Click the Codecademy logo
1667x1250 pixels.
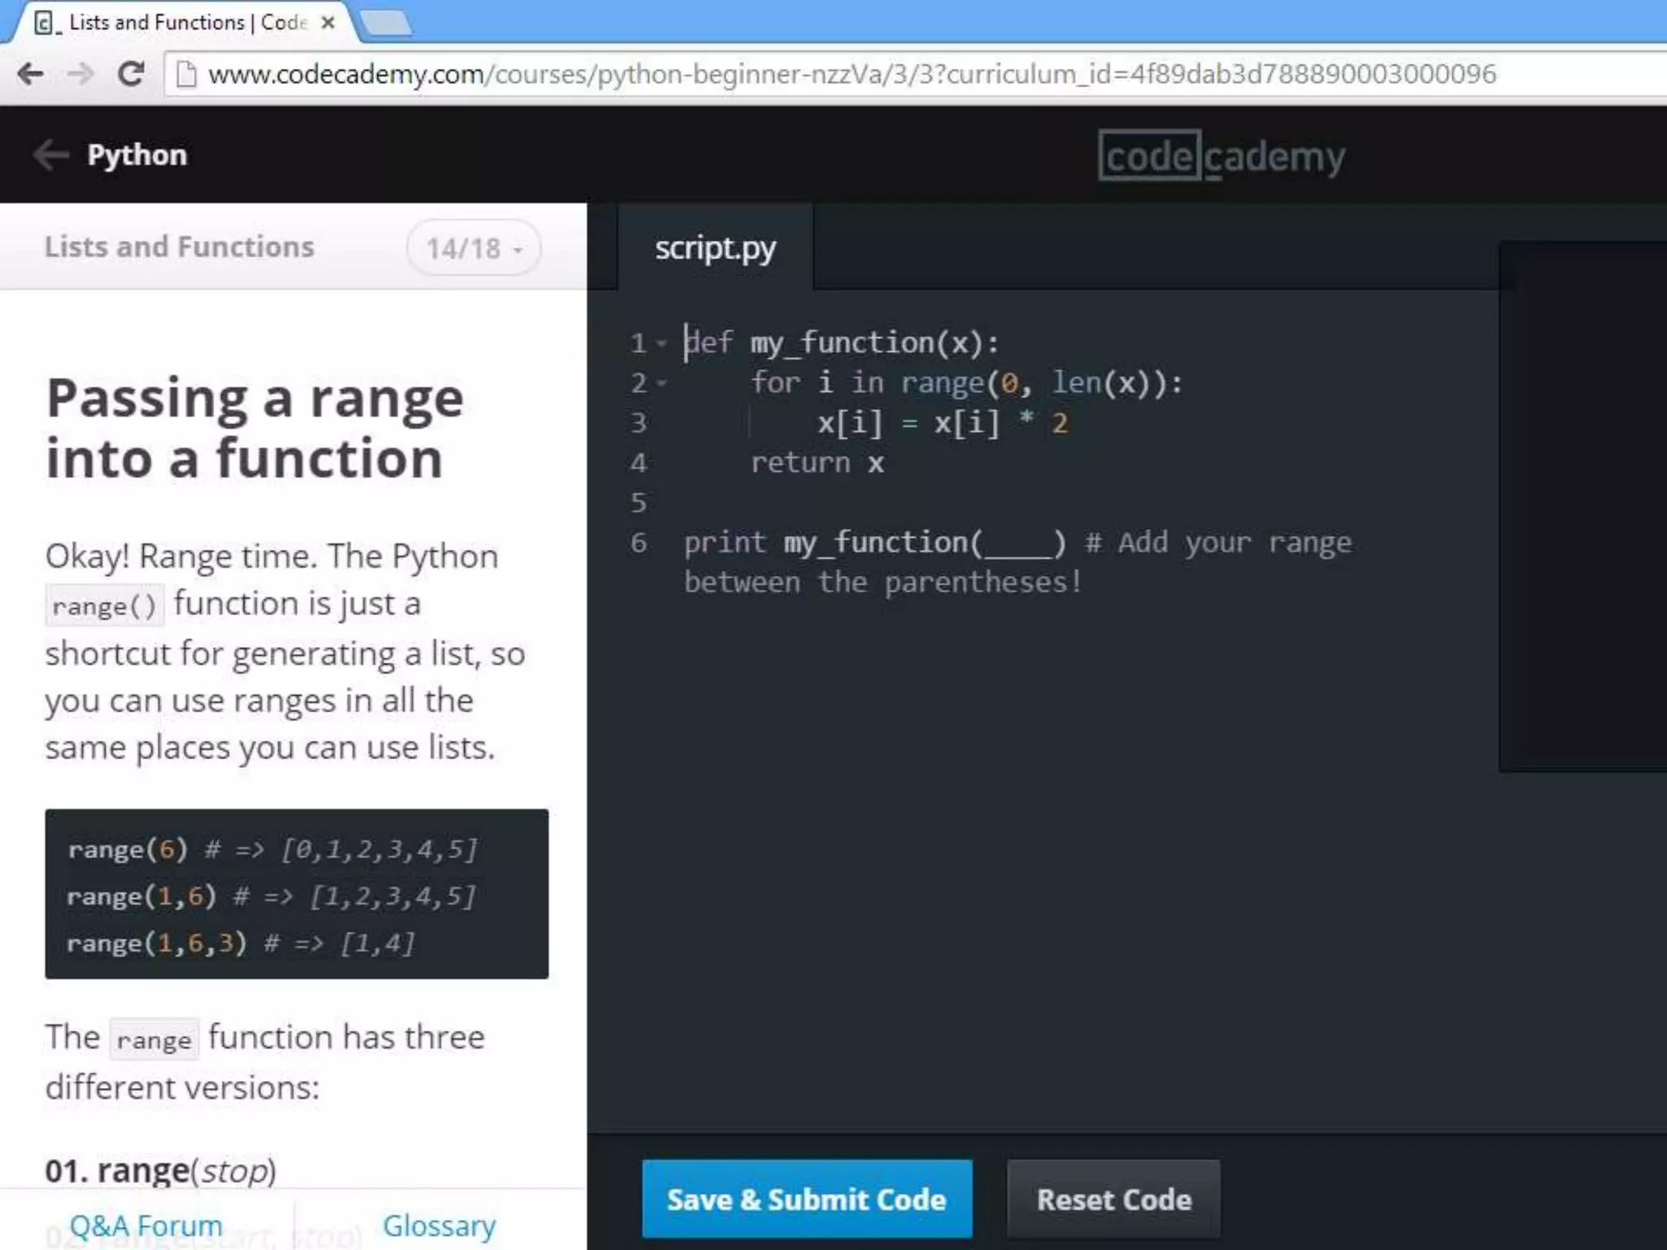point(1222,155)
